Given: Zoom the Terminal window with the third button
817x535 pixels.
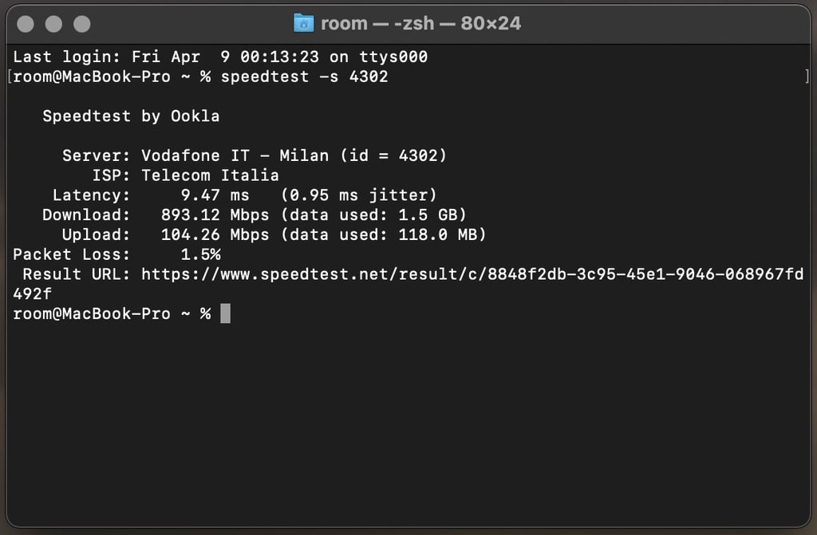Looking at the screenshot, I should coord(82,24).
